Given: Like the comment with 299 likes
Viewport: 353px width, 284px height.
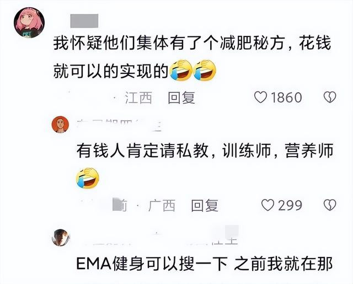Looking at the screenshot, I should 268,205.
